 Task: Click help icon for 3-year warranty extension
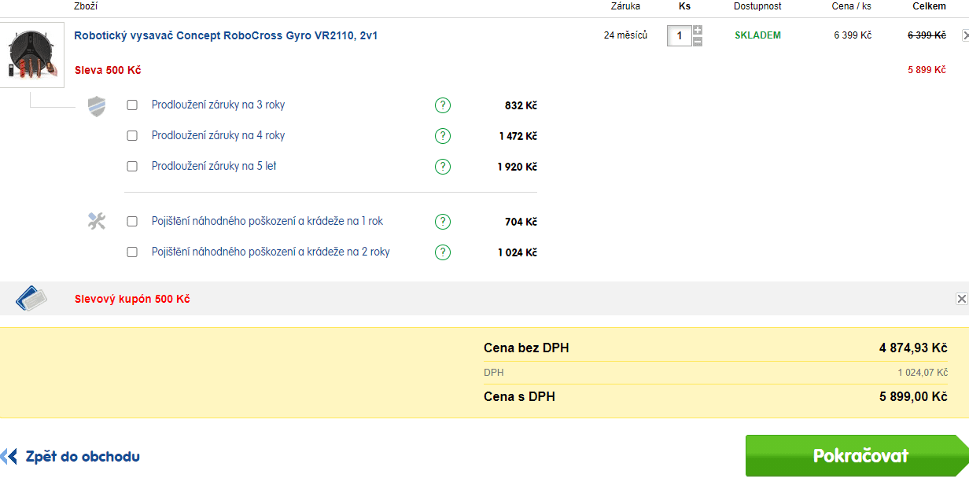coord(443,105)
